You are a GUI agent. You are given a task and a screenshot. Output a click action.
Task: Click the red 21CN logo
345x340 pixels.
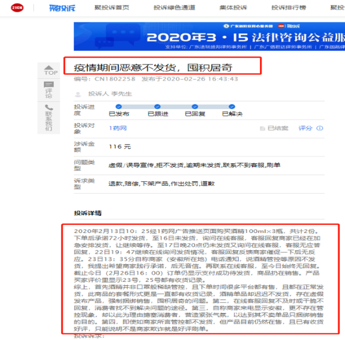(17, 7)
